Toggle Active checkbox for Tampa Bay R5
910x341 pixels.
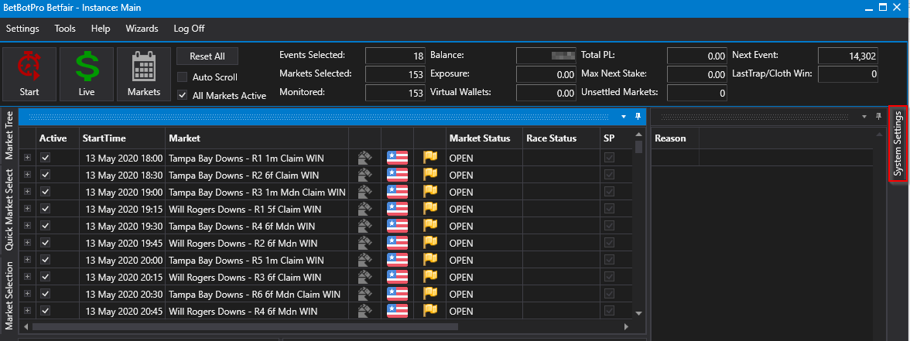46,260
